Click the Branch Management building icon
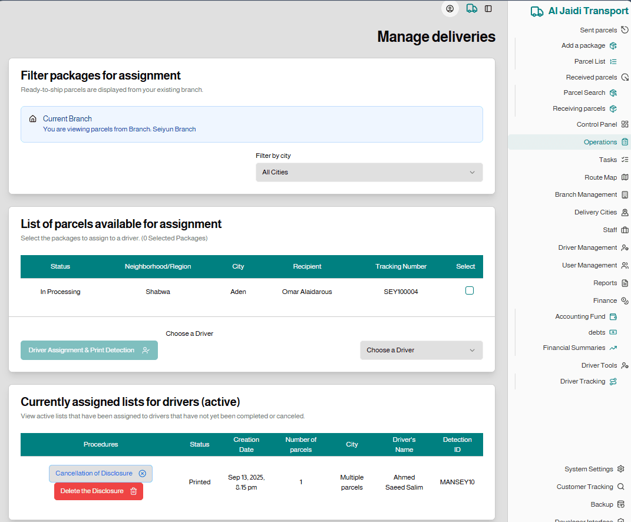 pos(625,194)
